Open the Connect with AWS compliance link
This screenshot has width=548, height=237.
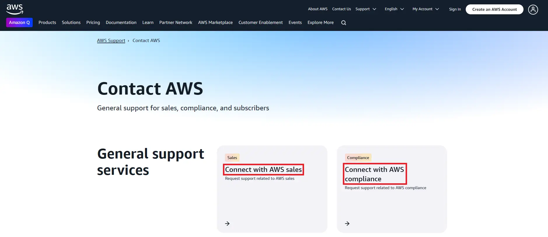[375, 174]
